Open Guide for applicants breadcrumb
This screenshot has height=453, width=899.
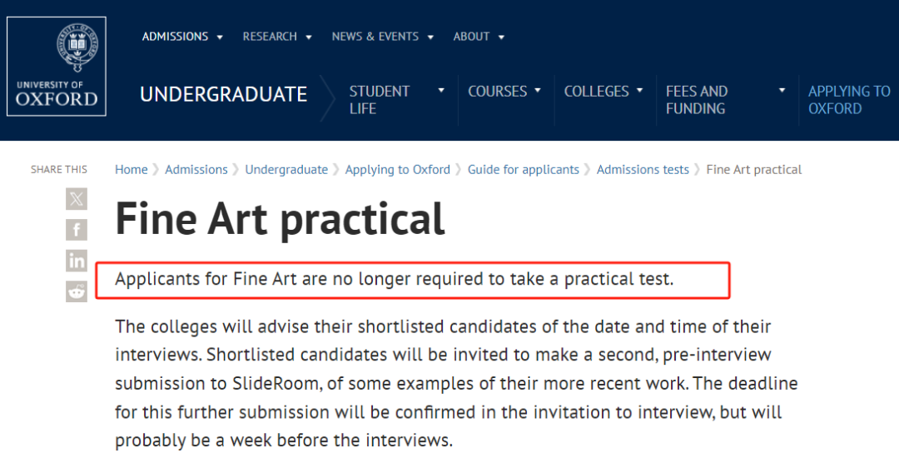click(x=523, y=170)
